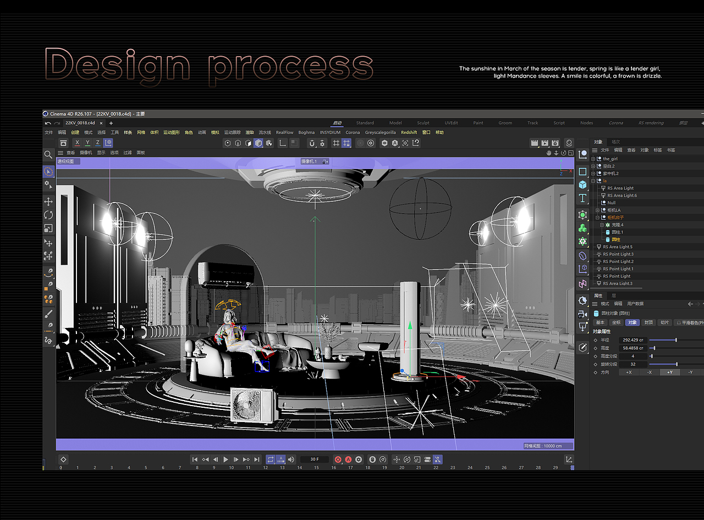Select the 封顶 attribute tab
Screen dimensions: 704x520
(649, 322)
